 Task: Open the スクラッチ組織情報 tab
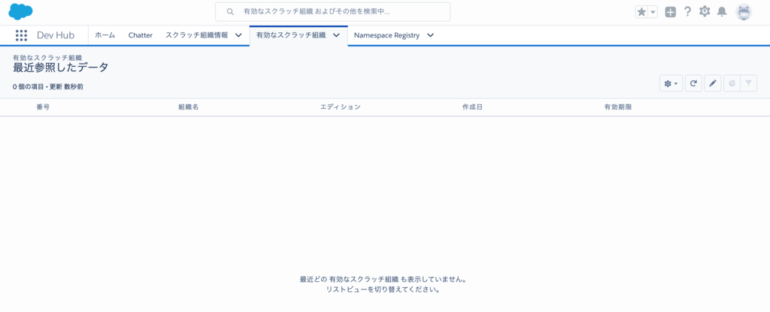point(196,35)
